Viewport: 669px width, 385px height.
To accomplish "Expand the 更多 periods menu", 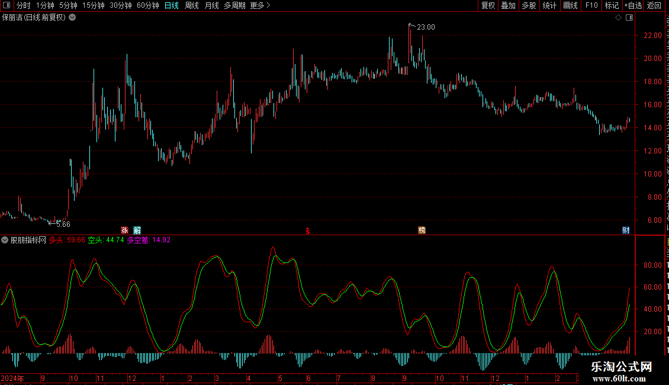I will coord(260,5).
